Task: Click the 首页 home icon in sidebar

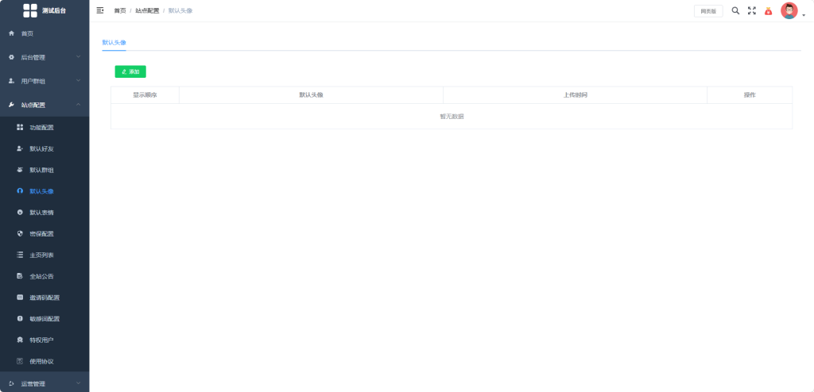Action: point(11,33)
